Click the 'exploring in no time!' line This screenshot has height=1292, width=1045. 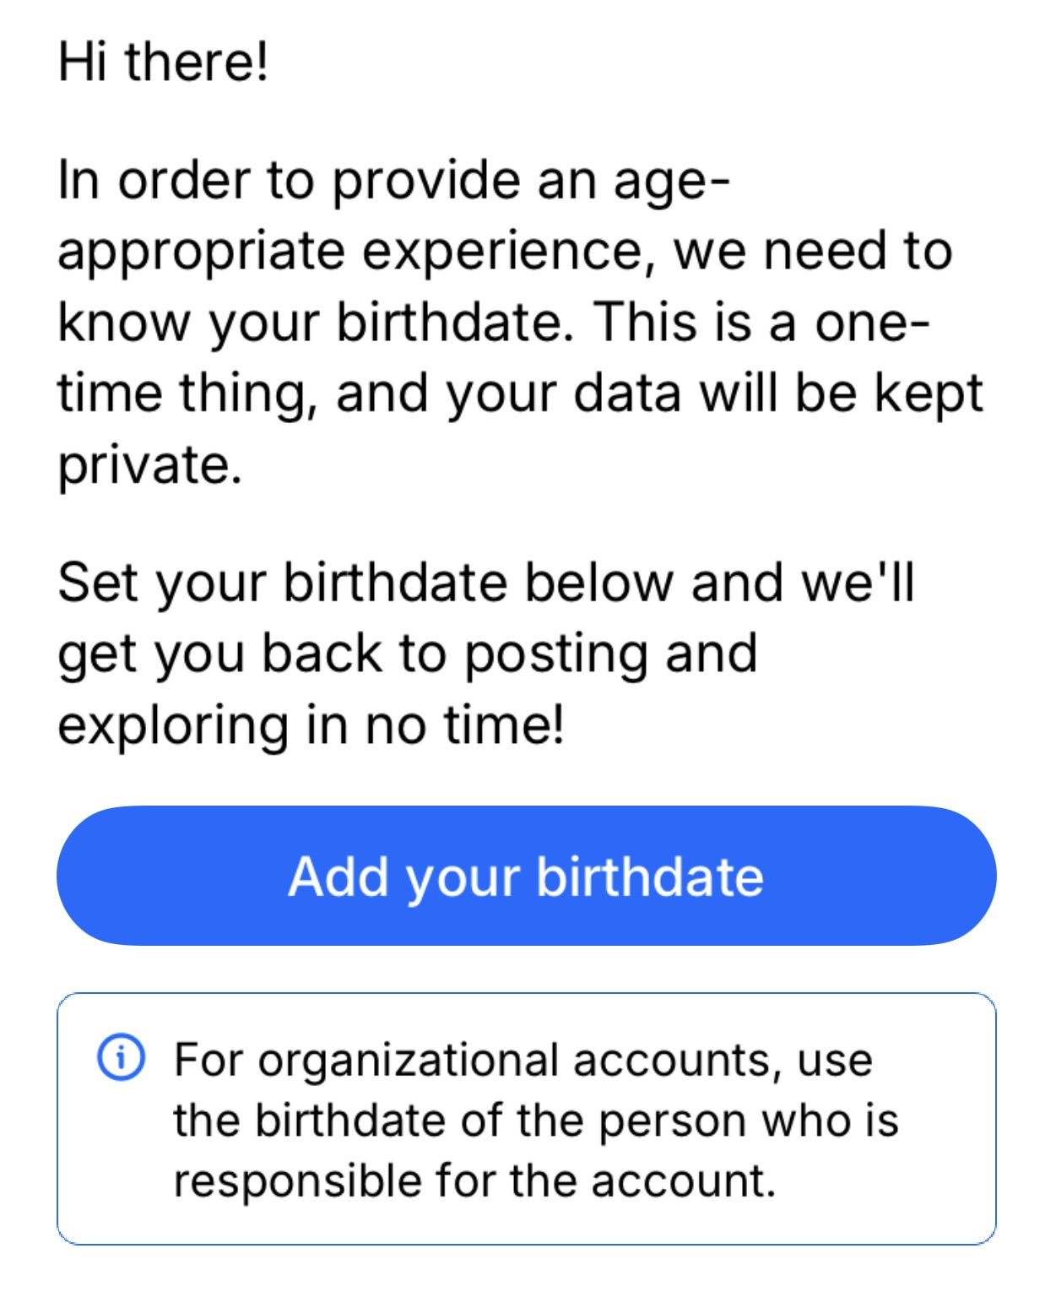point(311,725)
